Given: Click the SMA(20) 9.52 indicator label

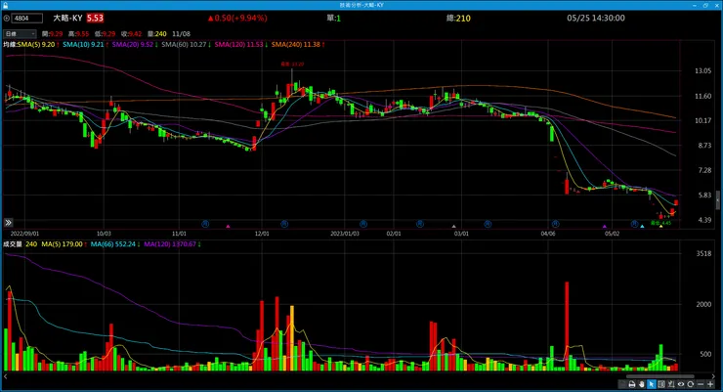Looking at the screenshot, I should [x=135, y=45].
